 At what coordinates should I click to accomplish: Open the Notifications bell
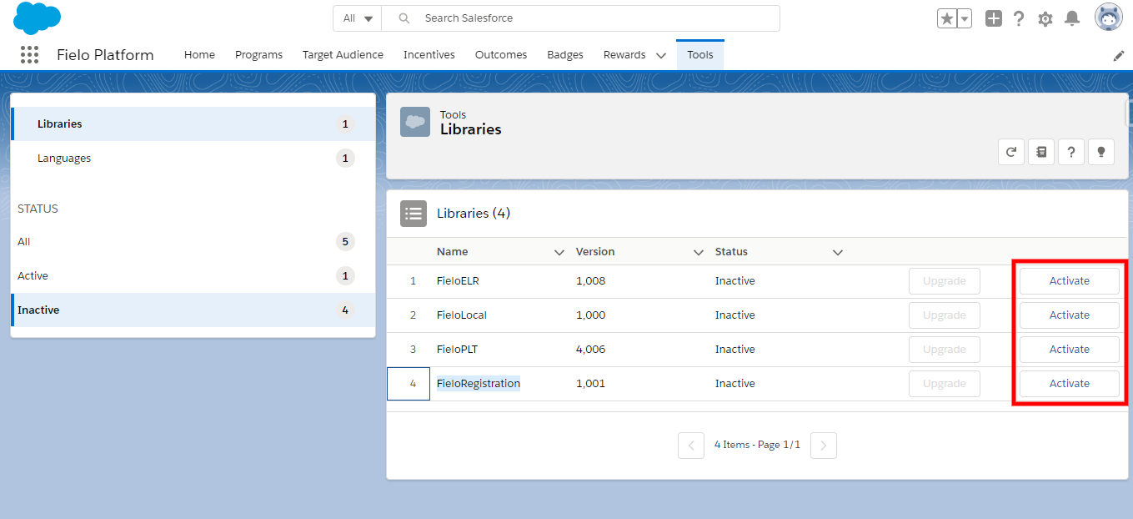coord(1073,18)
